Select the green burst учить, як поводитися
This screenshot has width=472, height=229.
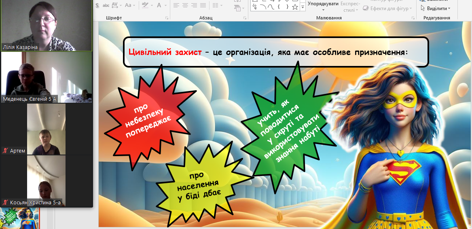pos(288,128)
